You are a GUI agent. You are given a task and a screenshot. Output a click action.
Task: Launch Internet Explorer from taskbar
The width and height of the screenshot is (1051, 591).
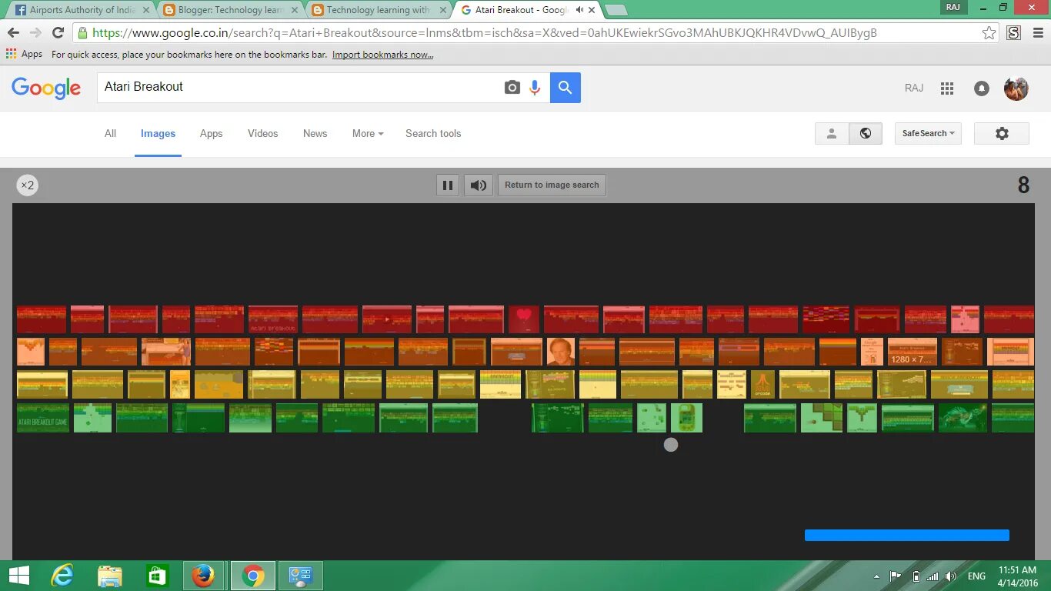(x=62, y=576)
